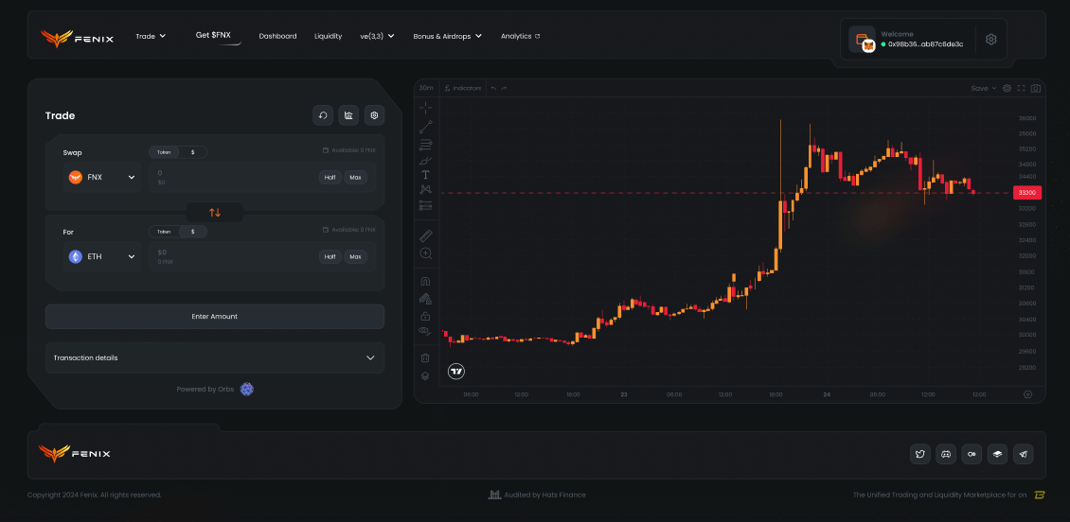The image size is (1070, 522).
Task: Expand the Transaction details section
Action: (x=214, y=357)
